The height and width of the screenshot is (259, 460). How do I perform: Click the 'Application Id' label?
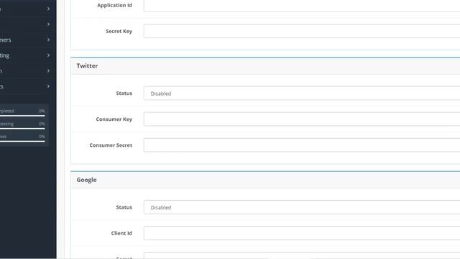(x=114, y=5)
